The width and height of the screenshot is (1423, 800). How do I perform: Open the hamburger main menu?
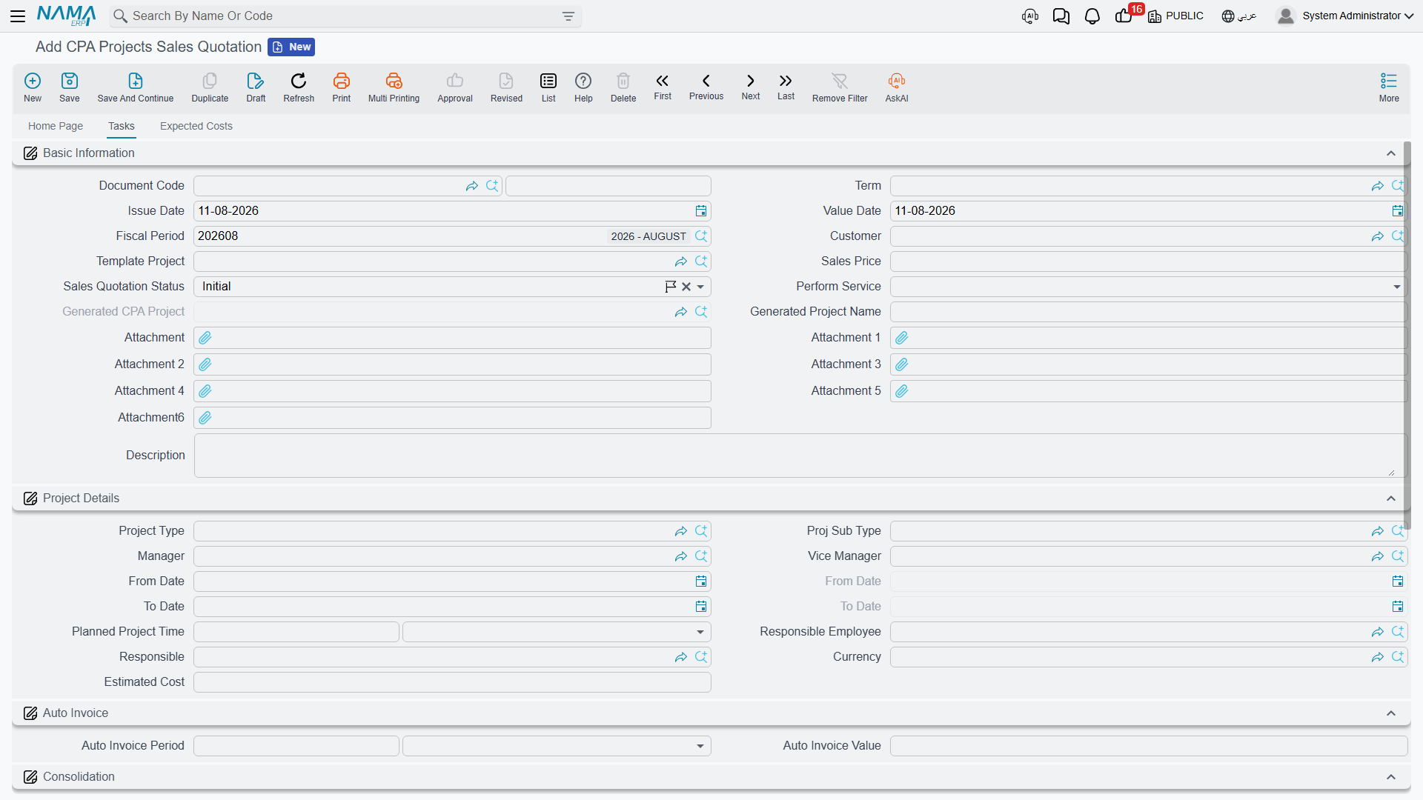pyautogui.click(x=18, y=16)
